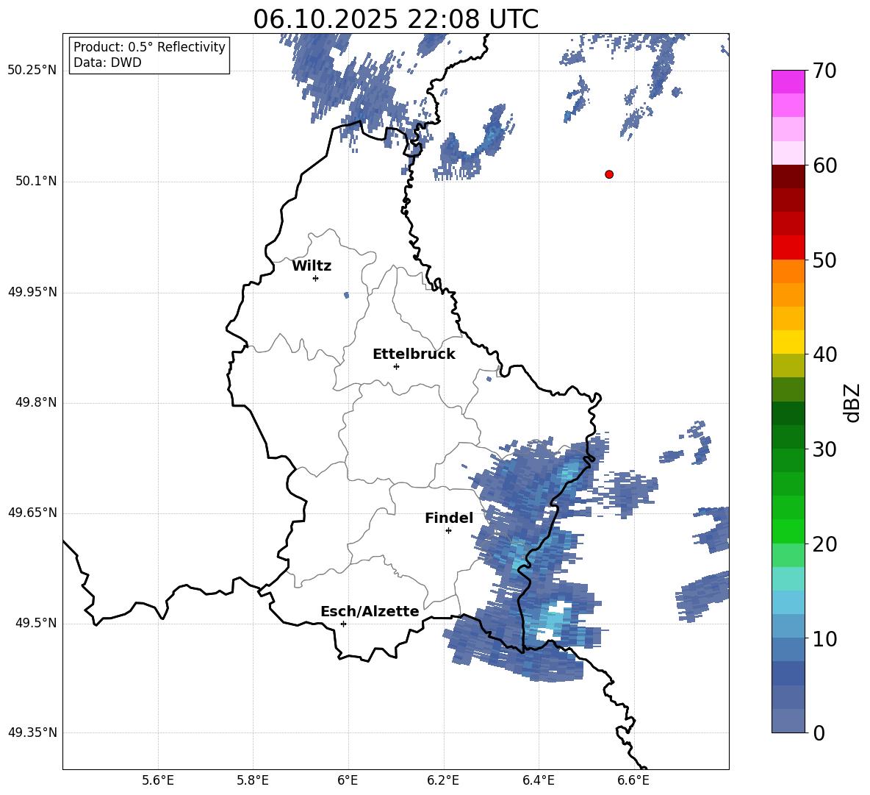
Task: Click the 10 colorbar tick label
Action: pyautogui.click(x=824, y=638)
